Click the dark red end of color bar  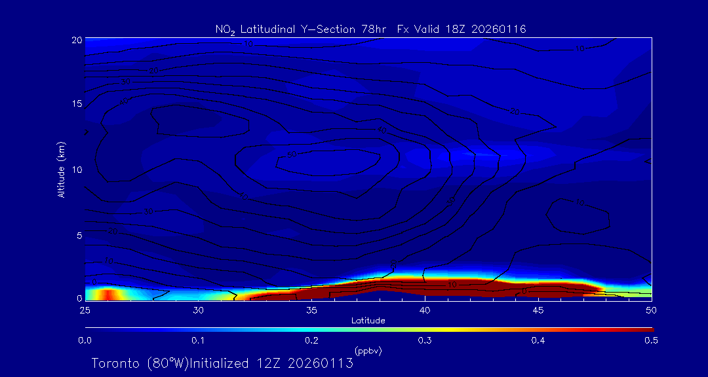pos(646,329)
